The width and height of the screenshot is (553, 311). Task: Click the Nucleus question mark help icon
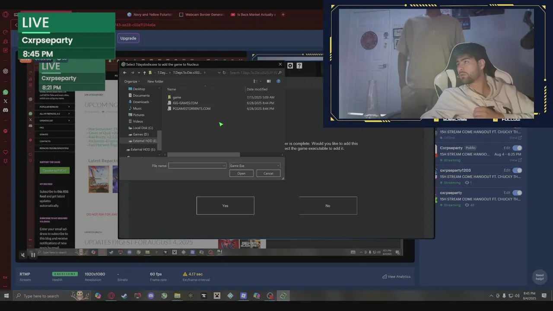[x=299, y=66]
